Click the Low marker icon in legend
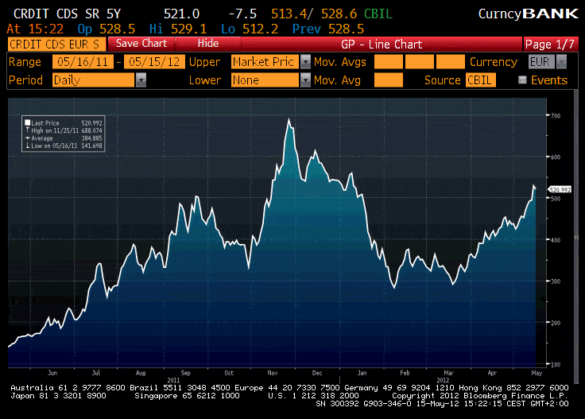Image resolution: width=585 pixels, height=419 pixels. [x=28, y=145]
